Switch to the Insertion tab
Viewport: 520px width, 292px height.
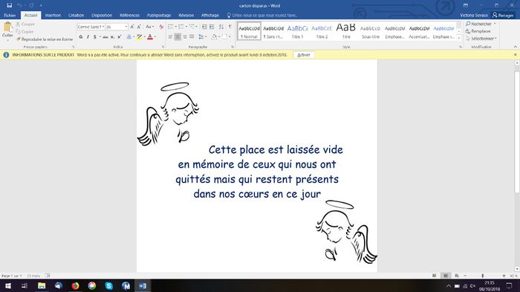pyautogui.click(x=53, y=16)
